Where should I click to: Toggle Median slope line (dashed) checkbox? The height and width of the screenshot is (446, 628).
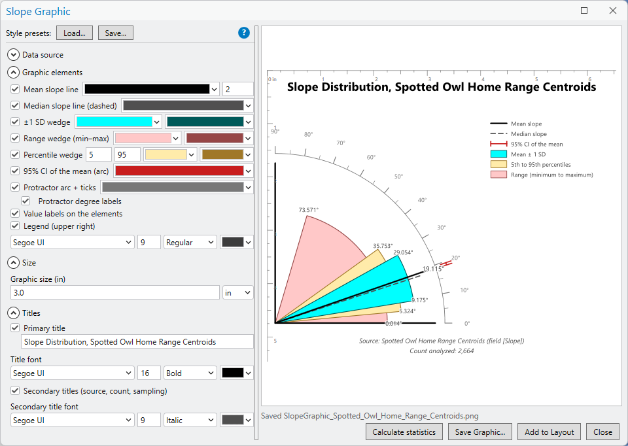click(x=15, y=106)
